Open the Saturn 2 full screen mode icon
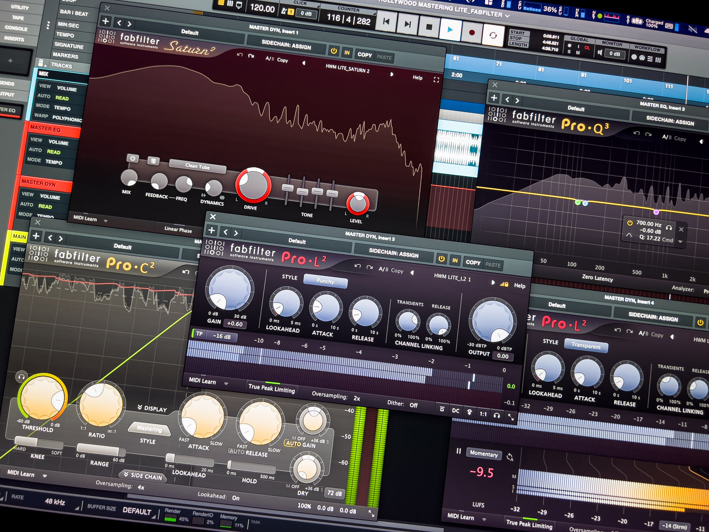The width and height of the screenshot is (709, 532). 436,80
